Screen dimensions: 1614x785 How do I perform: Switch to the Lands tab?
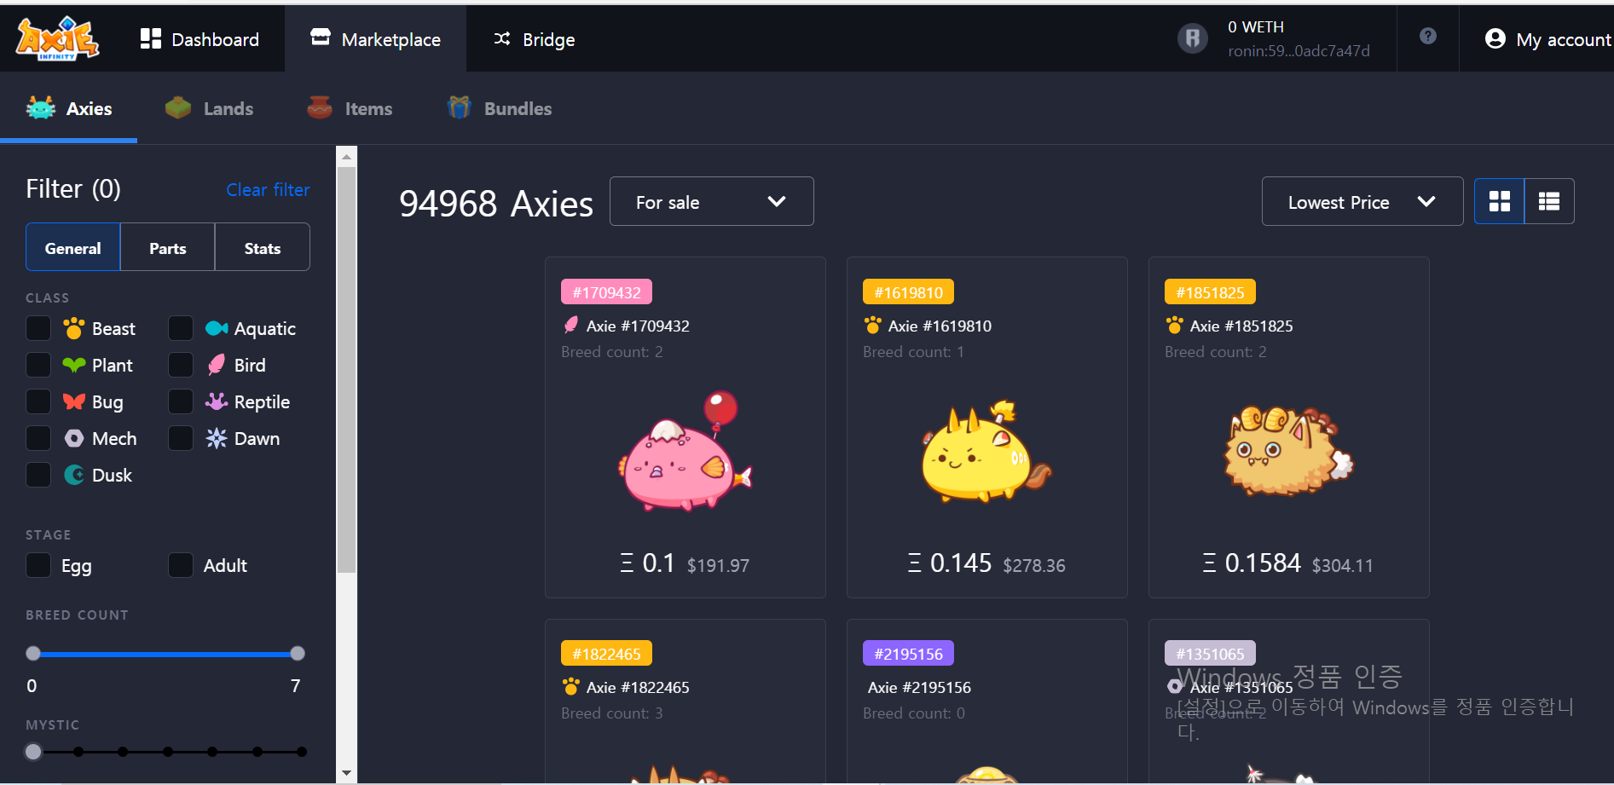(209, 108)
